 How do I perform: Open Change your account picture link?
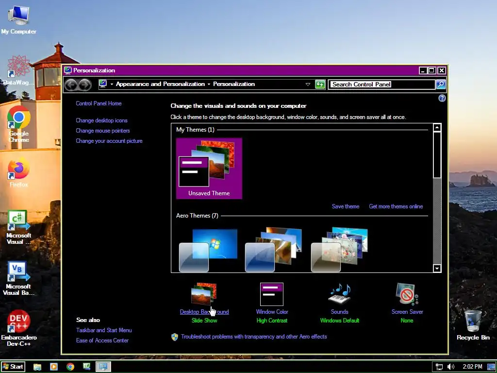(109, 141)
